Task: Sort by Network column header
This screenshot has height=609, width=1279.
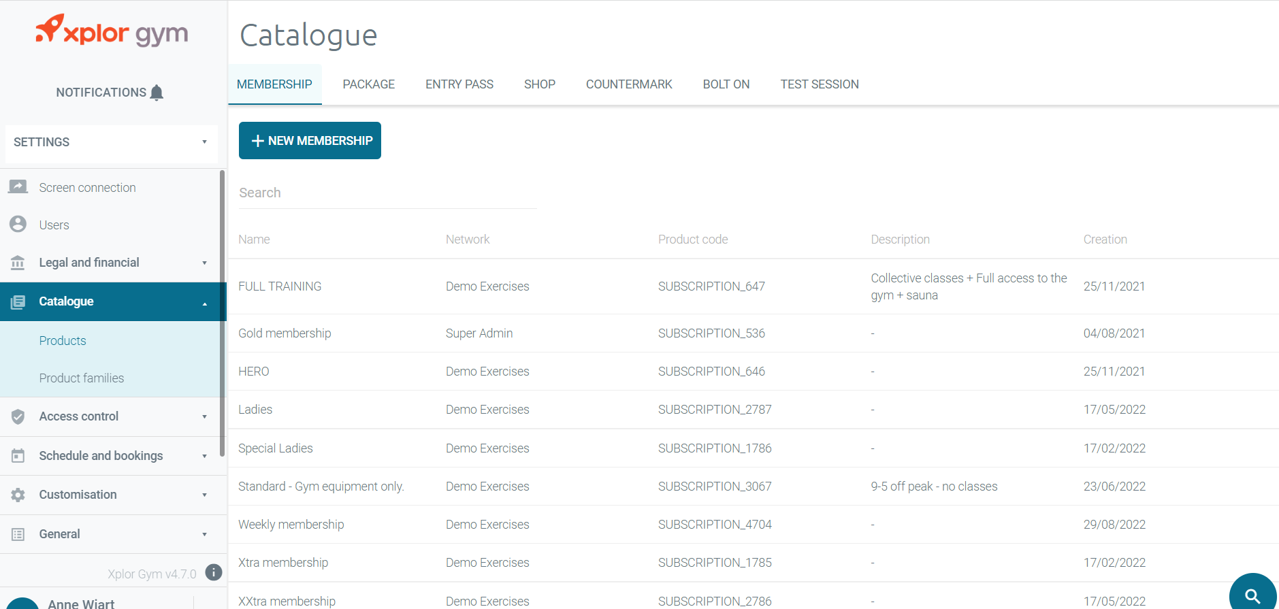Action: pyautogui.click(x=468, y=240)
